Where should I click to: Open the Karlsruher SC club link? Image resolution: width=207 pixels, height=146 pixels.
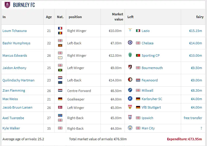coord(152,99)
